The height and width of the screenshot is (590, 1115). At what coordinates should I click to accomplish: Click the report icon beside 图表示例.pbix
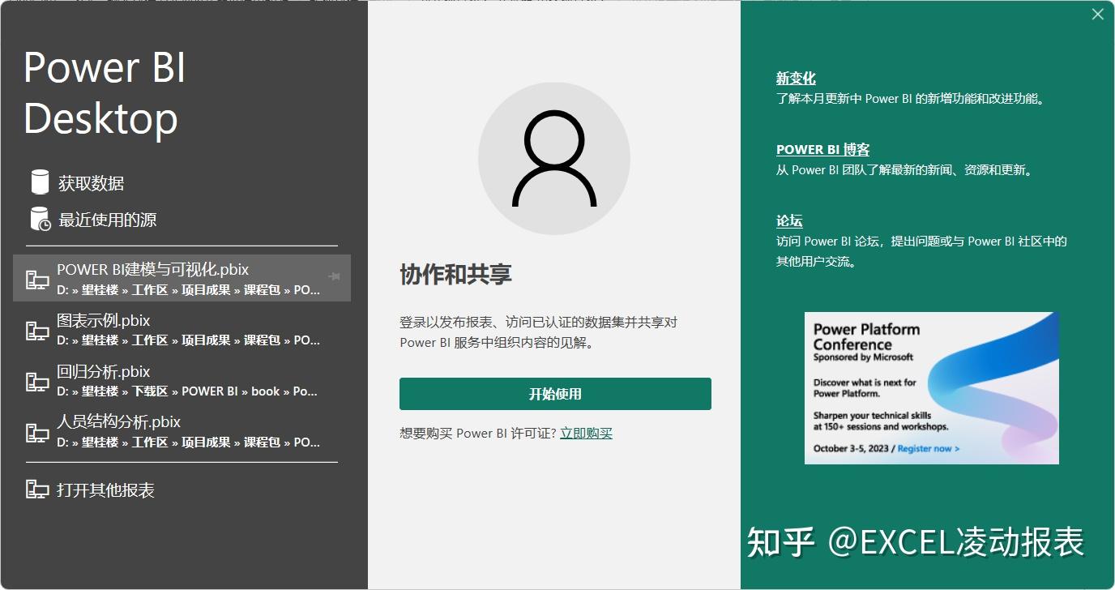[37, 331]
